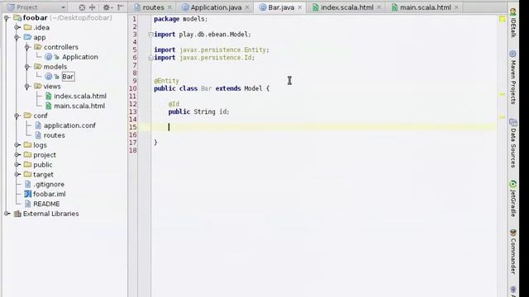
Task: Open the Commander tool window
Action: click(x=512, y=251)
